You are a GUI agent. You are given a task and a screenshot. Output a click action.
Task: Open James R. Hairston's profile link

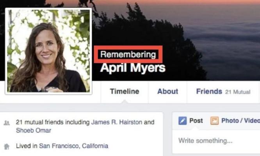[x=117, y=122]
